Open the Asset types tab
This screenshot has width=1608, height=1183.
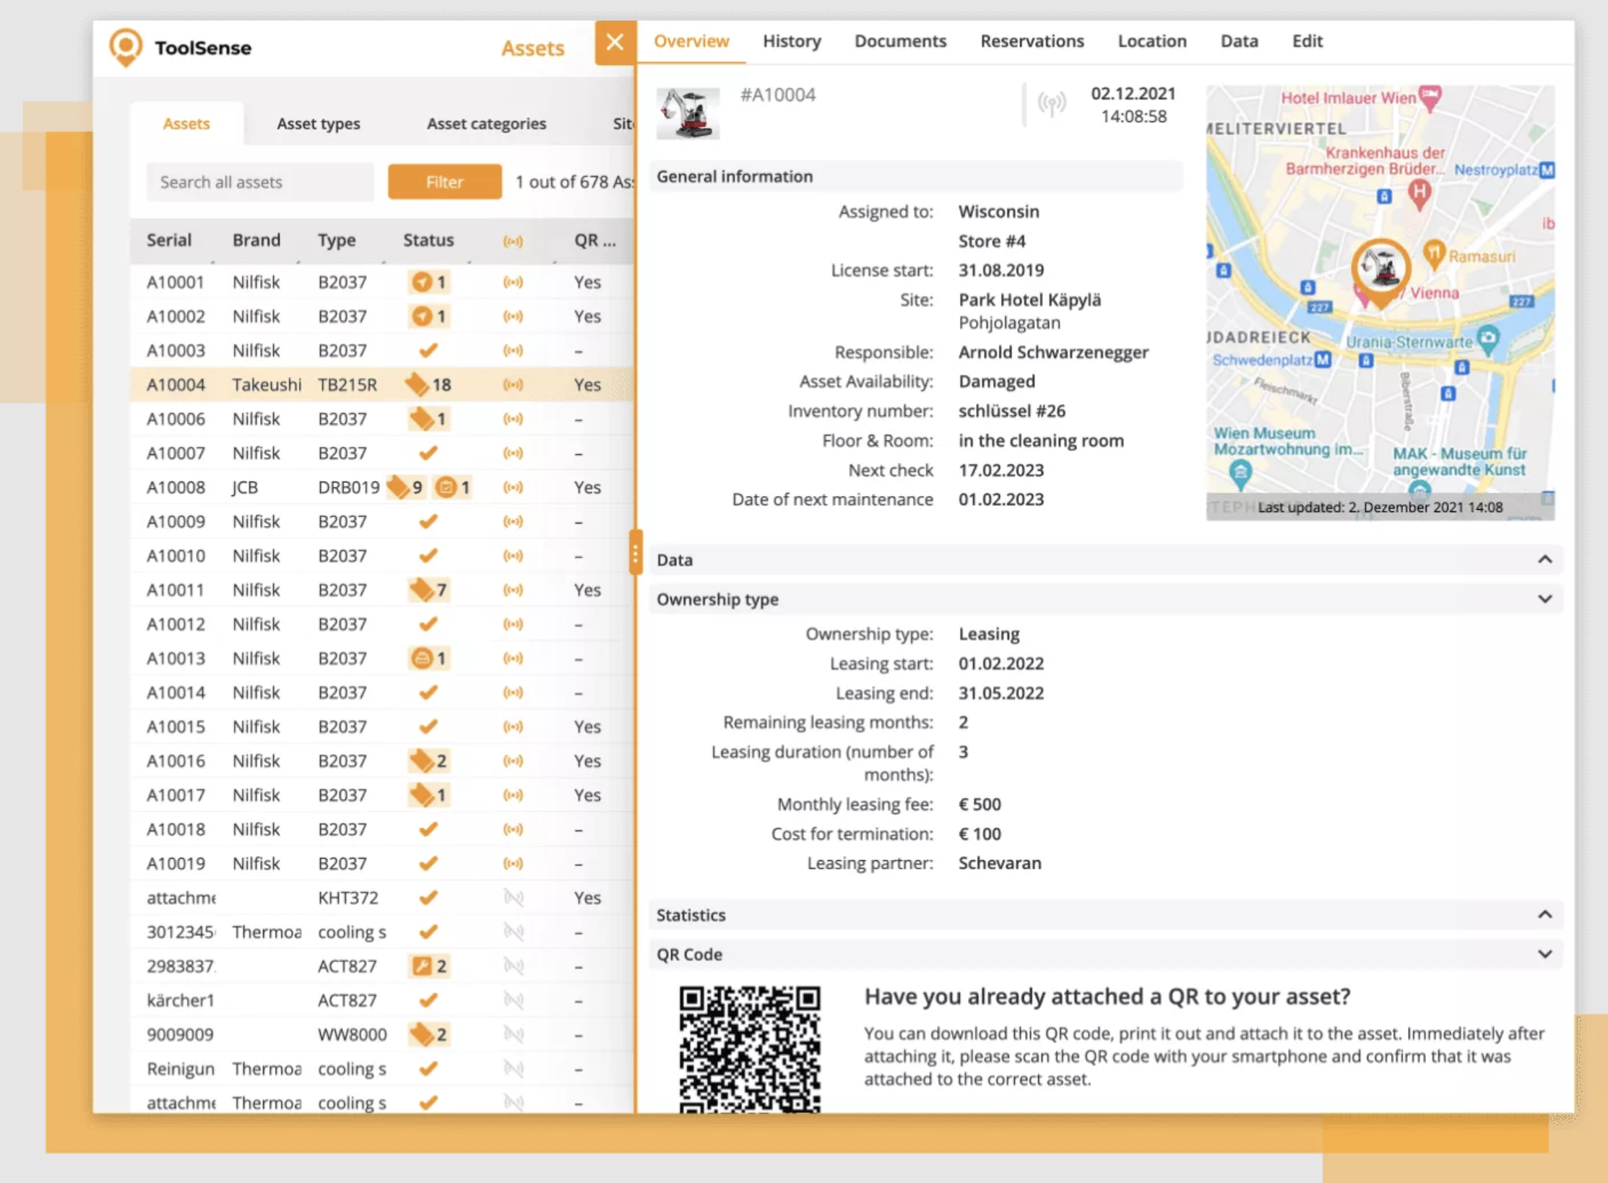pos(318,123)
